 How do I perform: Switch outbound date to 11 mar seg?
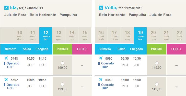tap(33, 35)
